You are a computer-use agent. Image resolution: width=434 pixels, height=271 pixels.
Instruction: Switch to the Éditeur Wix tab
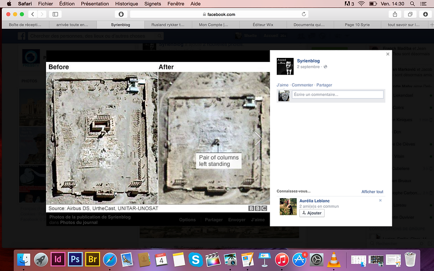(263, 25)
